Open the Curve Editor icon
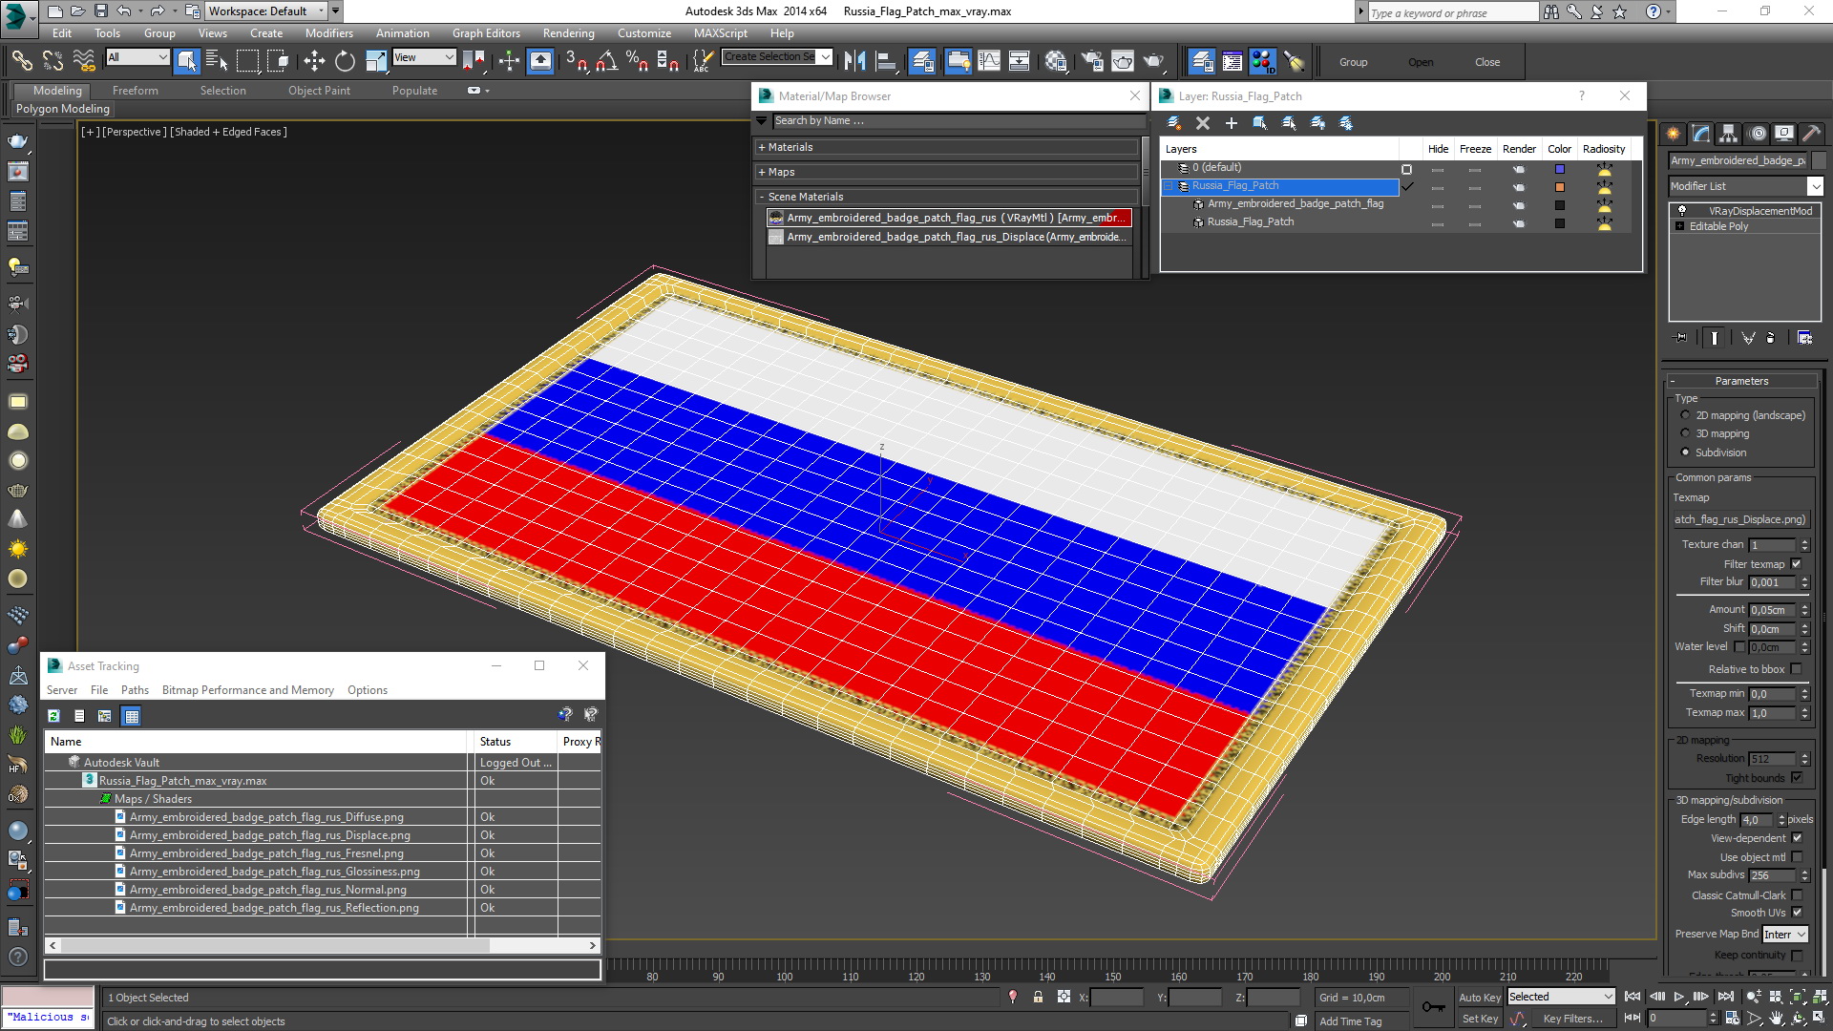 pos(989,62)
